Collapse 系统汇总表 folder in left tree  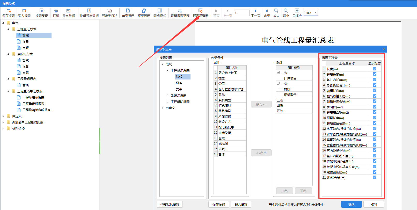coord(8,54)
